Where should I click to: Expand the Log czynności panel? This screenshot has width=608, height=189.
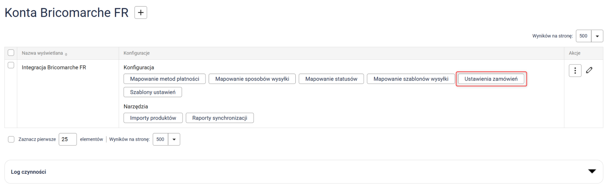(592, 171)
